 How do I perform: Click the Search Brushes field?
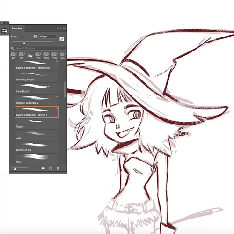[41, 48]
